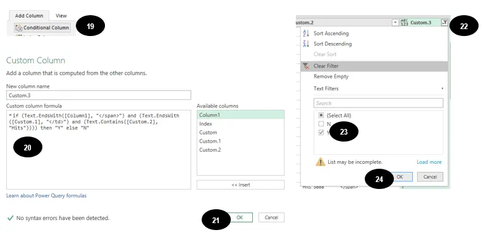Viewport: 483px width, 237px height.
Task: Click the Clear Filter funnel icon
Action: pyautogui.click(x=306, y=66)
